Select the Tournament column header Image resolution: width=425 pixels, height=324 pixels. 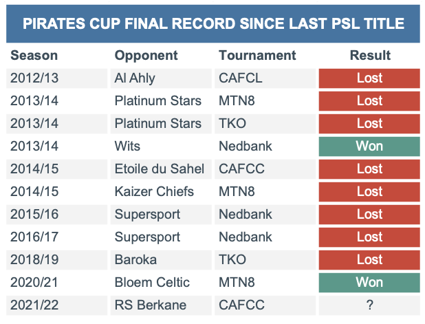pyautogui.click(x=257, y=56)
